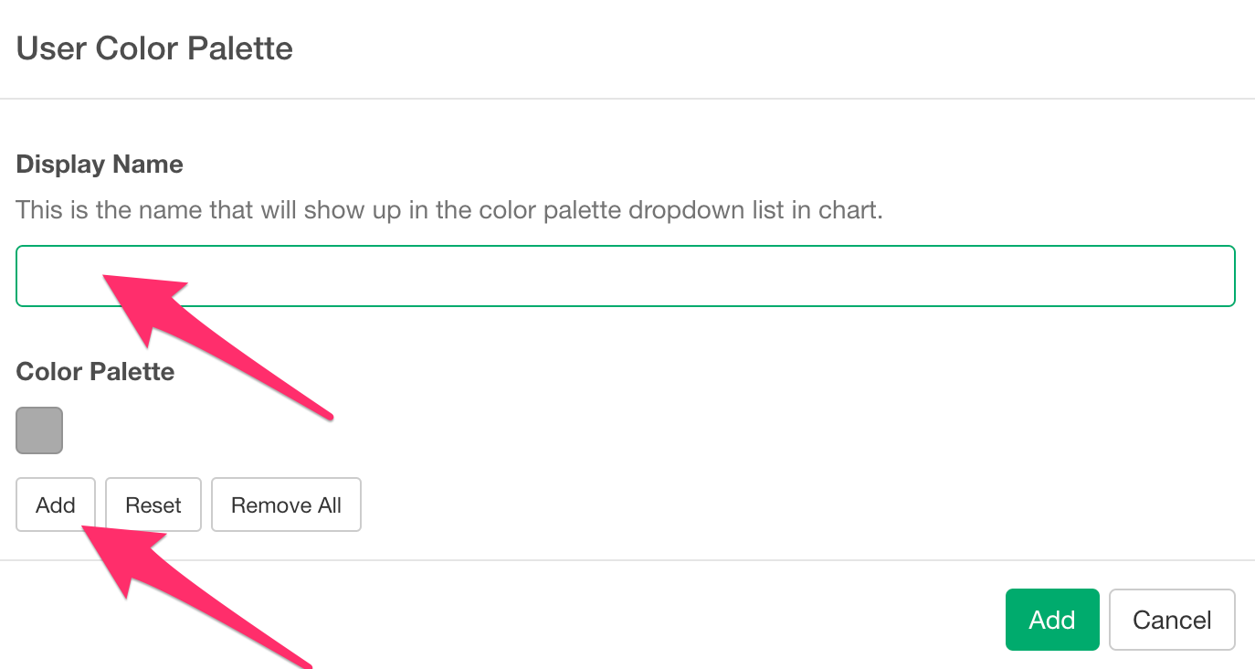The image size is (1255, 669).
Task: Click the gray color swatch under Color Palette
Action: (39, 430)
